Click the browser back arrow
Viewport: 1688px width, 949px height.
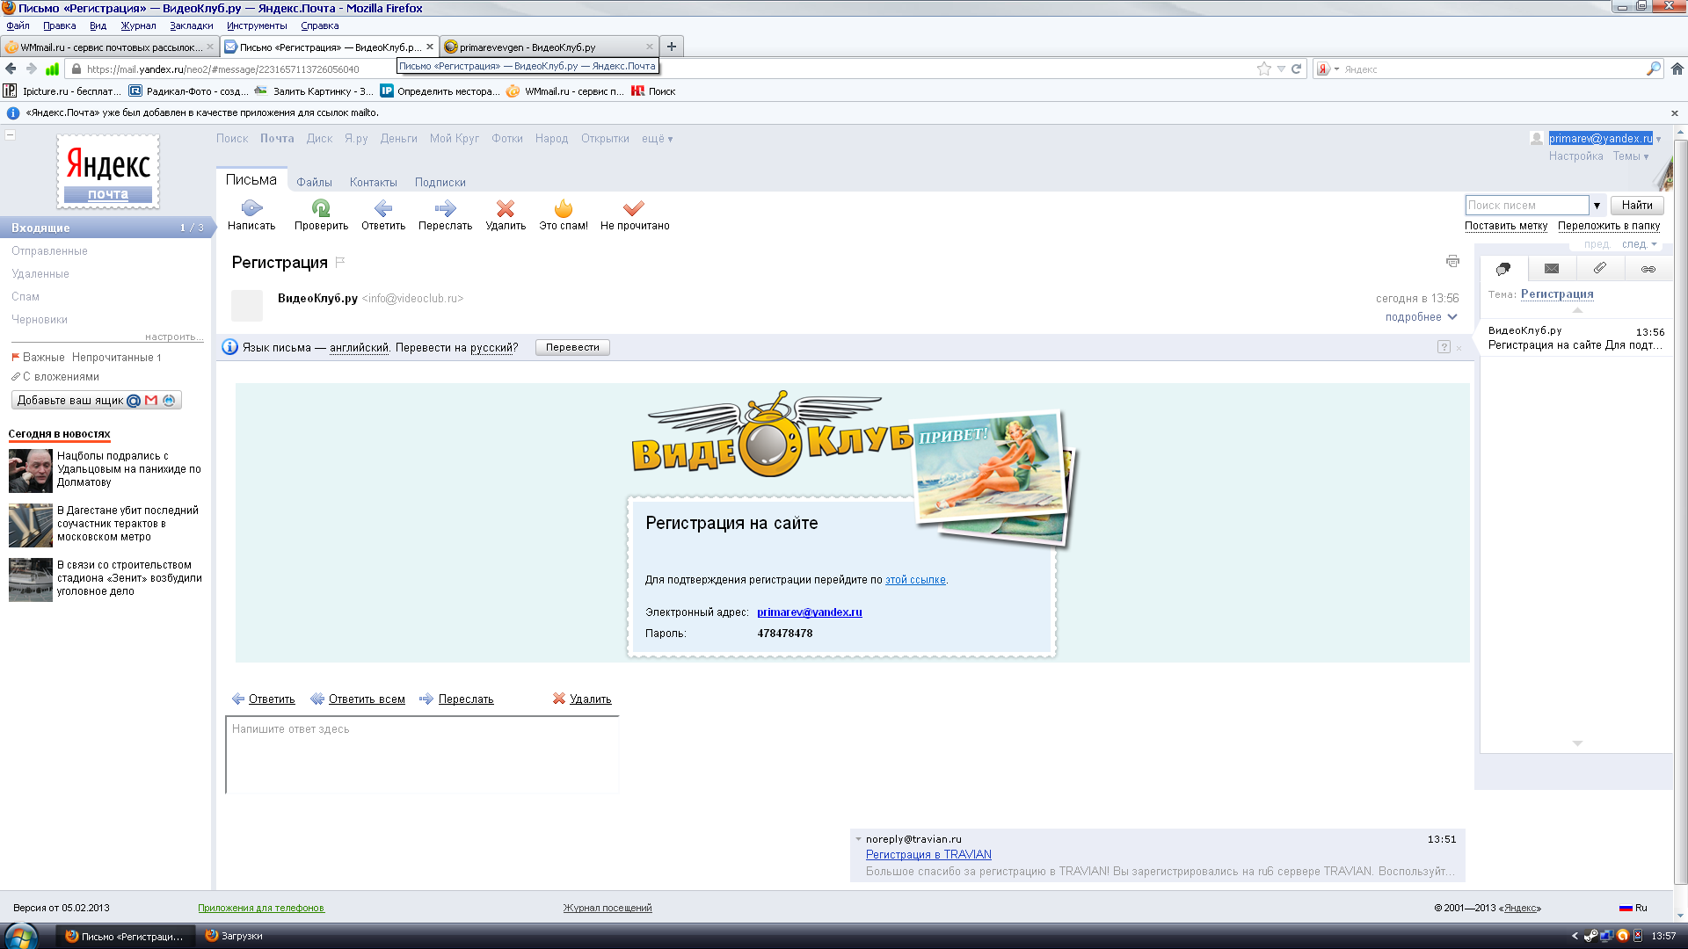click(x=11, y=69)
